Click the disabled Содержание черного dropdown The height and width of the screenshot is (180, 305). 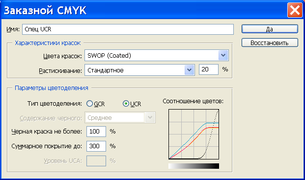(x=120, y=117)
